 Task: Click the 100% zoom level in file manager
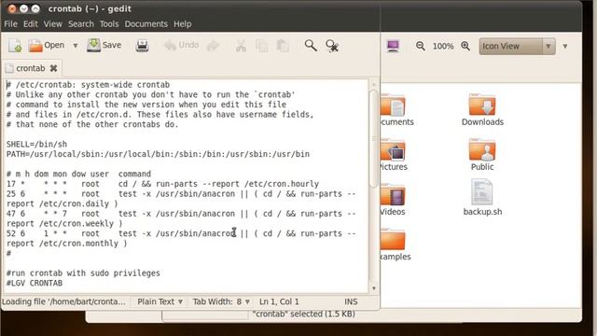(x=443, y=46)
